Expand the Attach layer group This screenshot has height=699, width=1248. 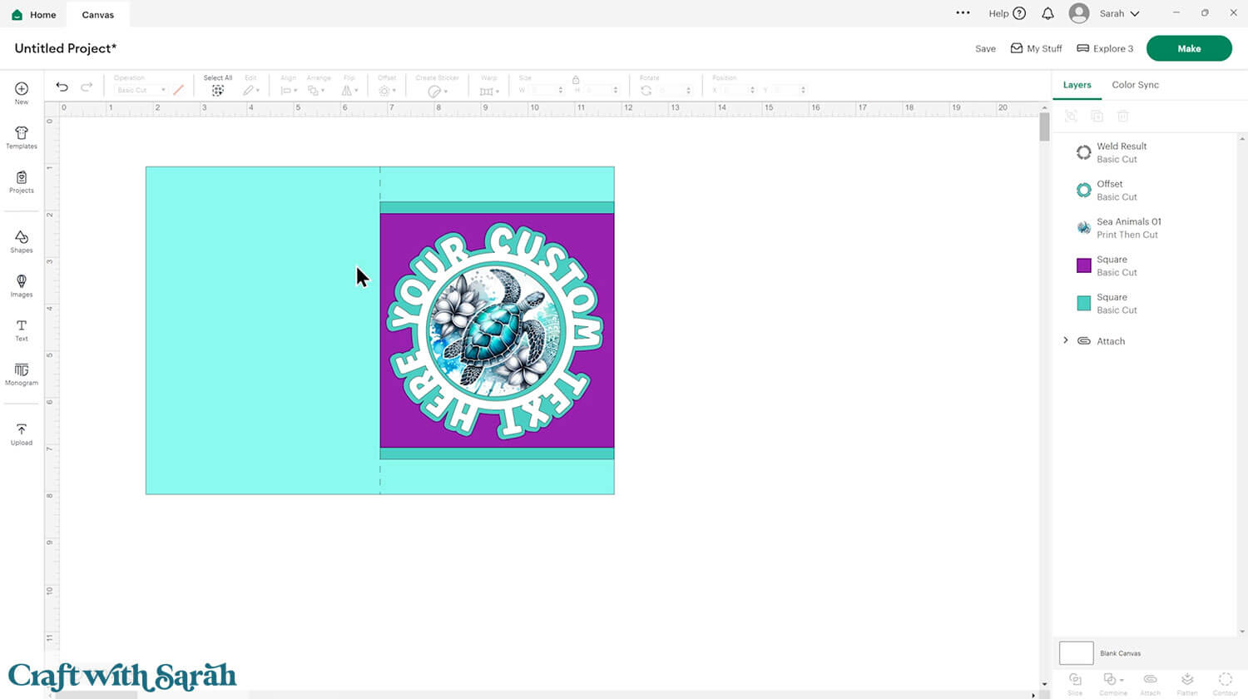(1066, 340)
